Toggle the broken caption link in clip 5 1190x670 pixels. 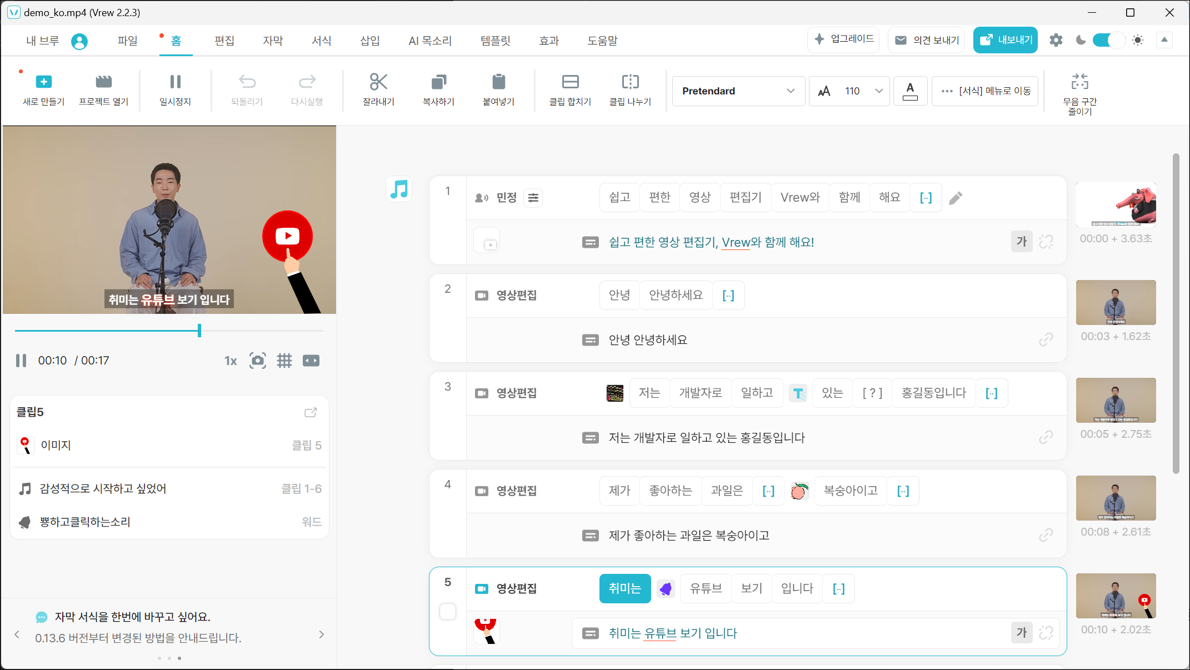coord(1046,633)
